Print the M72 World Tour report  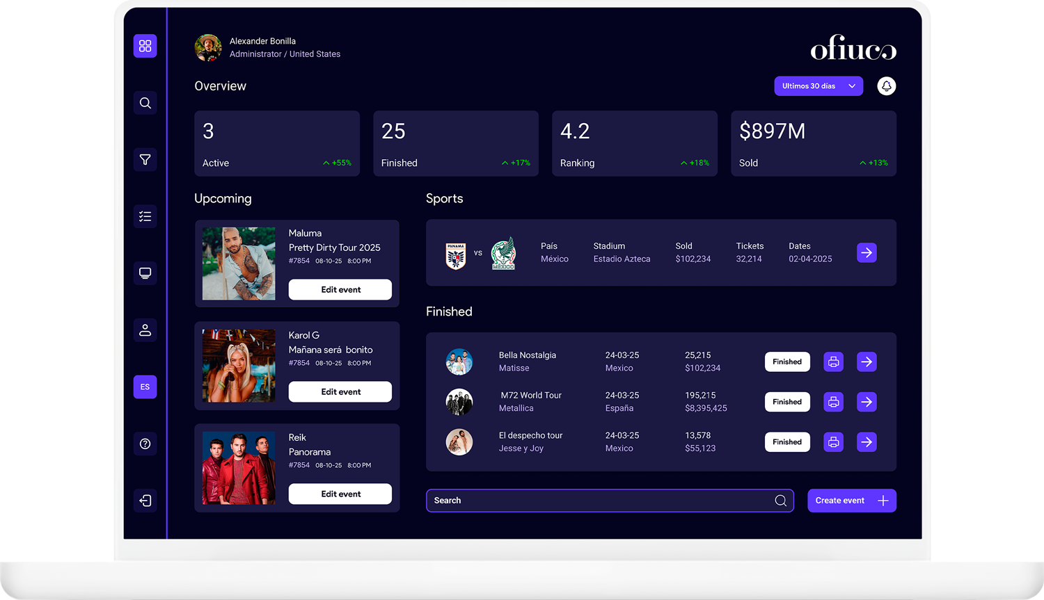click(x=833, y=402)
